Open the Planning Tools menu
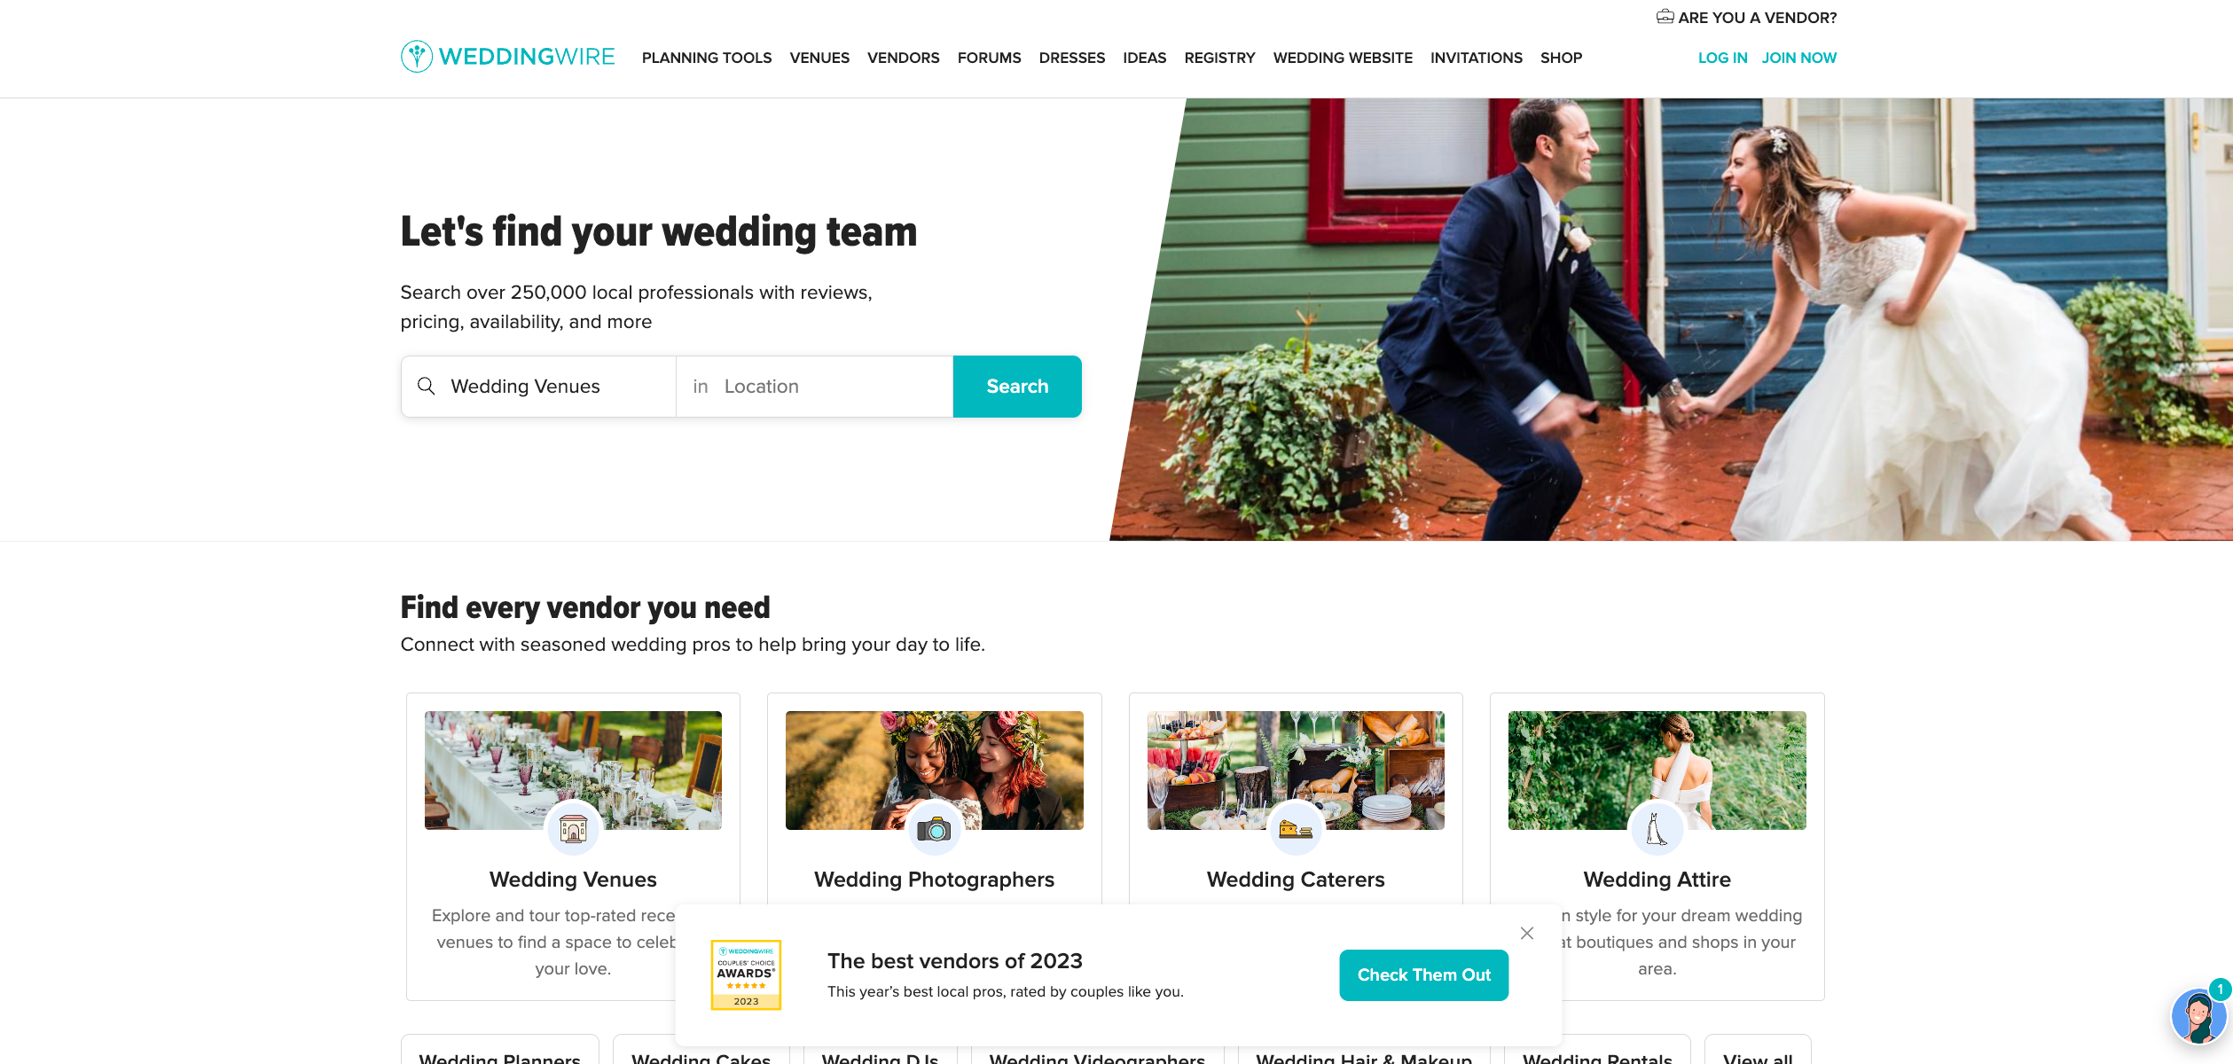The width and height of the screenshot is (2233, 1064). (x=707, y=58)
